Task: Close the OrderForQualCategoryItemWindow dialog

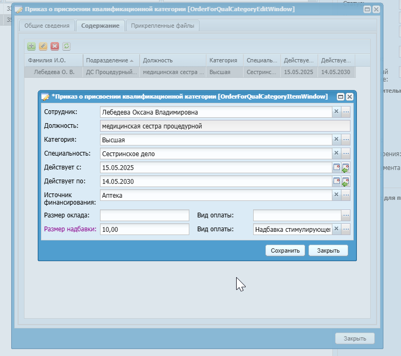Action: point(349,96)
